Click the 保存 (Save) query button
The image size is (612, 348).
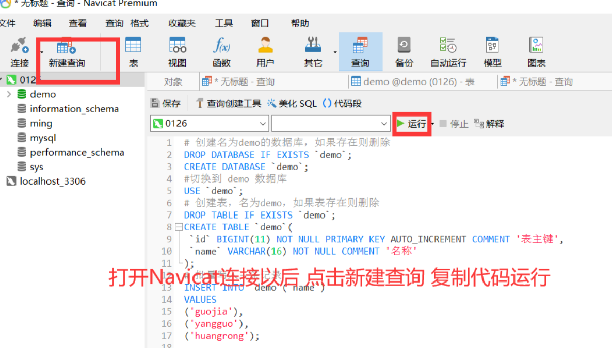tap(166, 104)
